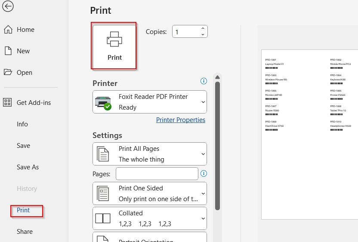Expand the Print All Pages dropdown
The height and width of the screenshot is (242, 358).
pyautogui.click(x=150, y=154)
